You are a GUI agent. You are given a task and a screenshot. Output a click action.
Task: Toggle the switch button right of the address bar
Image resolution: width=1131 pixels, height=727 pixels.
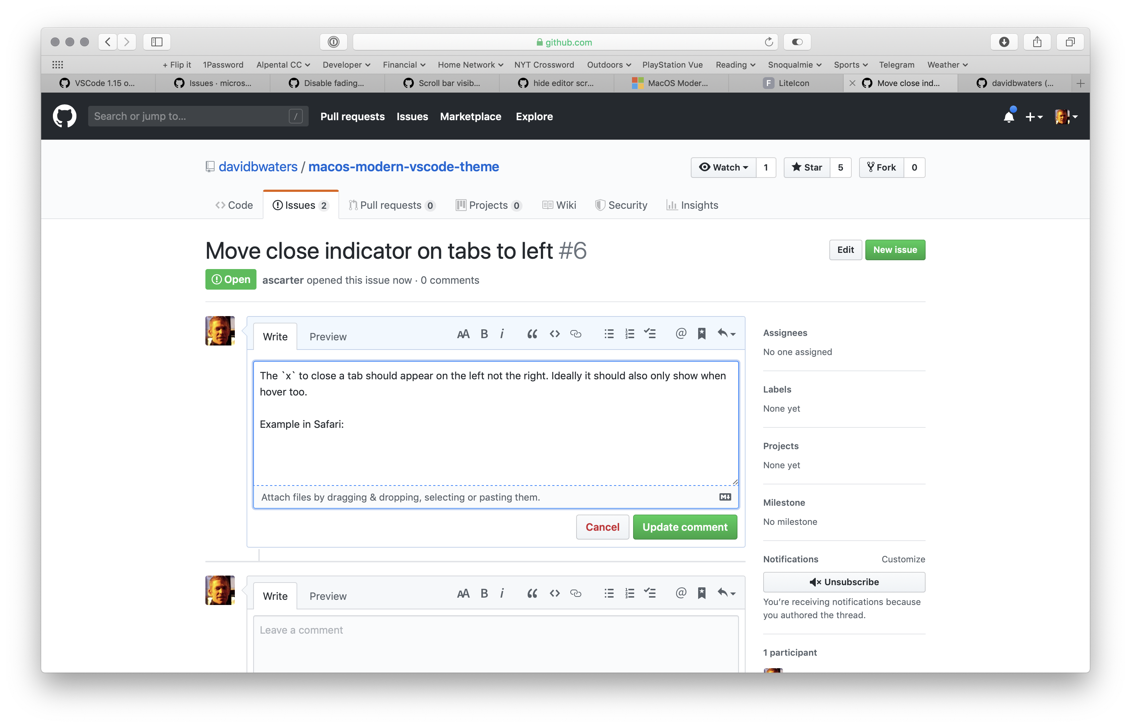click(x=797, y=42)
